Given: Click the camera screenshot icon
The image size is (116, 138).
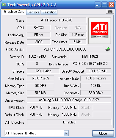Looking at the screenshot, I should pyautogui.click(x=110, y=12).
